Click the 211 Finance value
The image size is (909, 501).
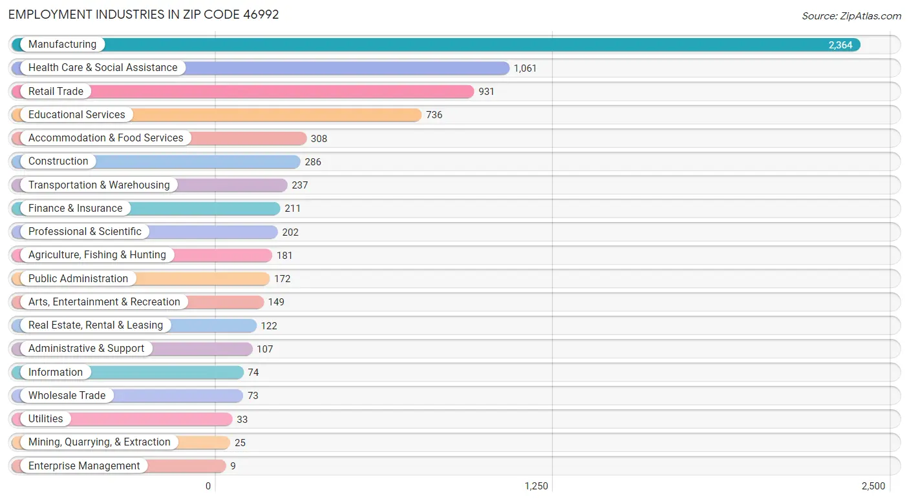(292, 209)
